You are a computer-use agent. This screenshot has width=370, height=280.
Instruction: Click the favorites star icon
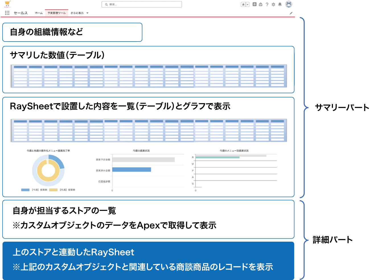(x=243, y=4)
